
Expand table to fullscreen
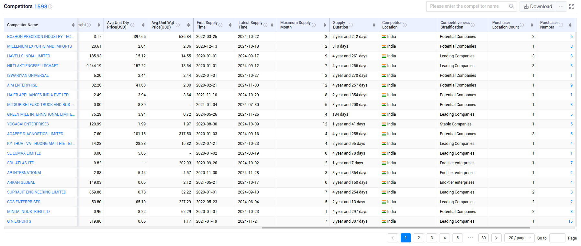click(x=572, y=6)
